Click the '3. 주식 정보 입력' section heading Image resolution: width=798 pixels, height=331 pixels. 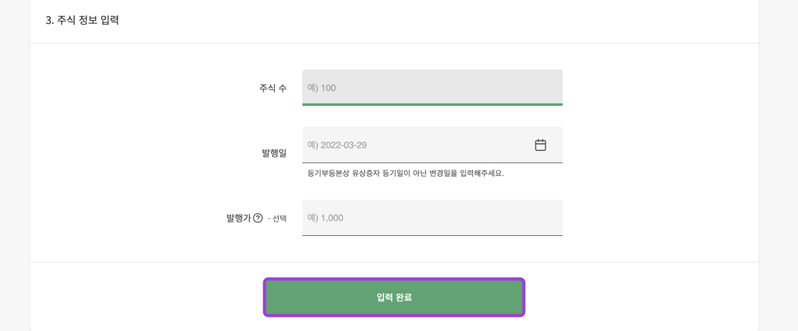[82, 20]
